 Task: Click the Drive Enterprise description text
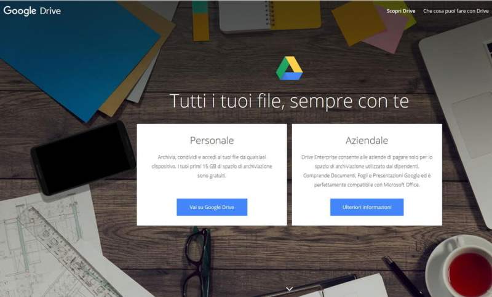[367, 171]
